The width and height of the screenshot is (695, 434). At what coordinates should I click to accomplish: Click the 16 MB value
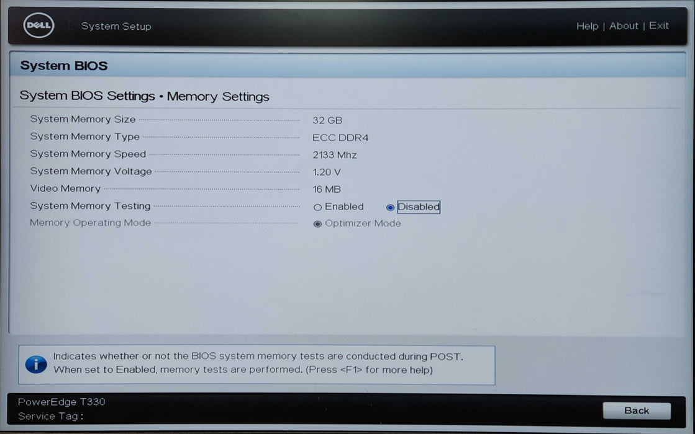point(327,189)
